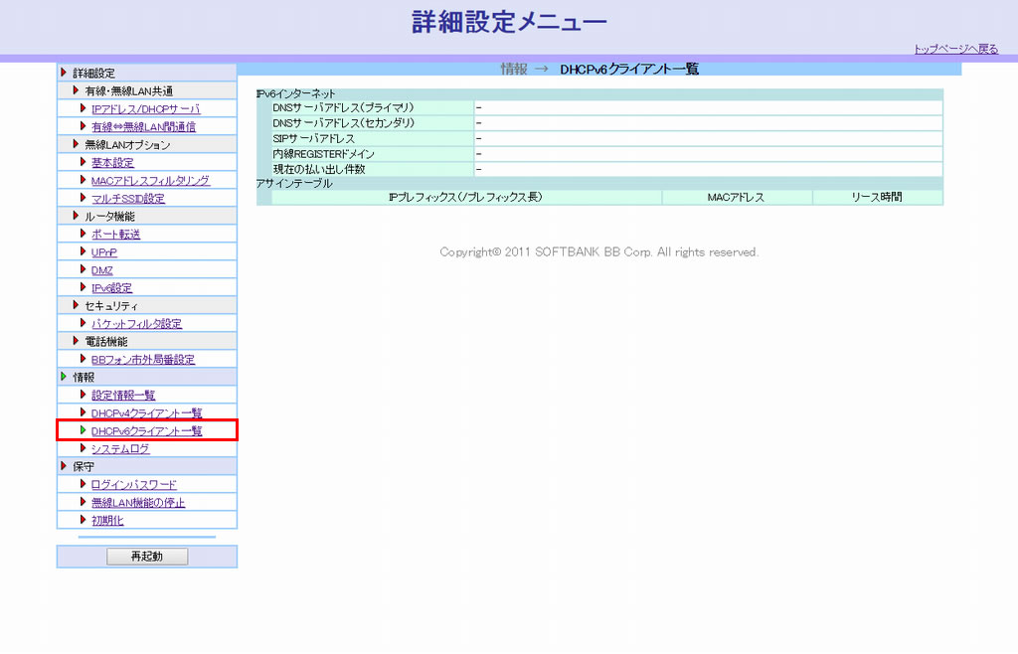Click the red arrow beside 保守 header
This screenshot has width=1018, height=654.
tap(65, 466)
